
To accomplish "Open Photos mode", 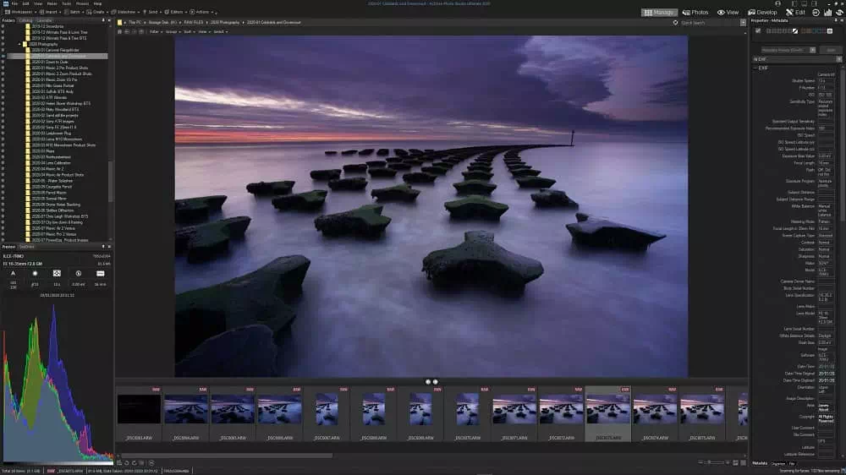I will 695,12.
